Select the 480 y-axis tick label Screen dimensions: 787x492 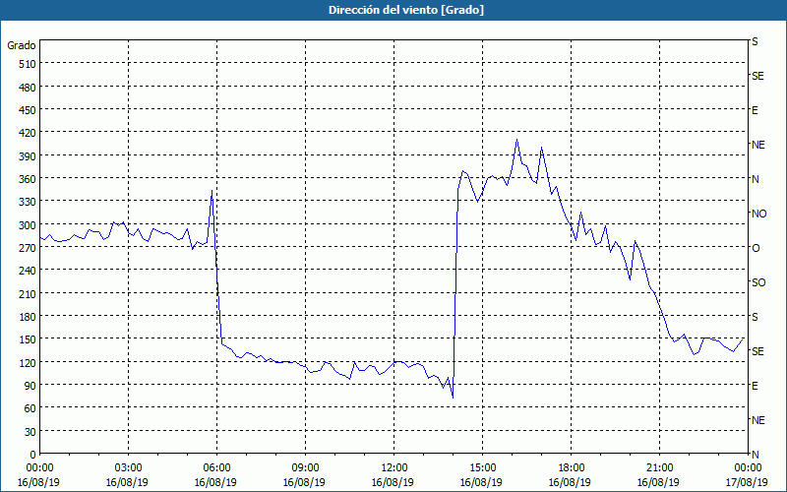click(x=29, y=88)
